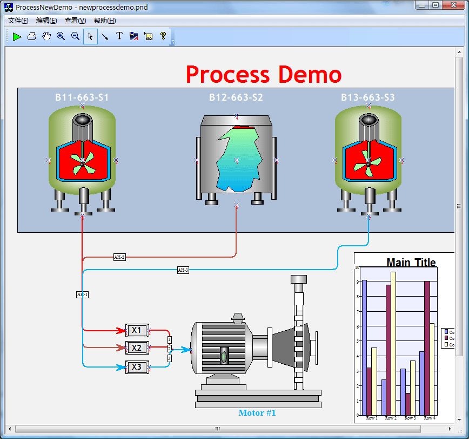Pick the line drawing tool
This screenshot has height=439, width=469.
[x=105, y=36]
